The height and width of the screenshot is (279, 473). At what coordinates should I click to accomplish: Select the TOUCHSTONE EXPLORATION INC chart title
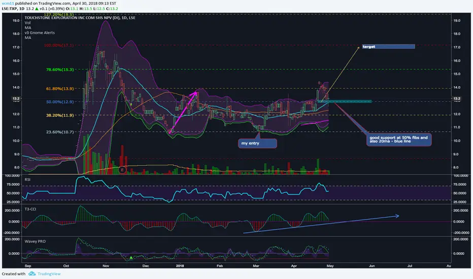[x=80, y=18]
